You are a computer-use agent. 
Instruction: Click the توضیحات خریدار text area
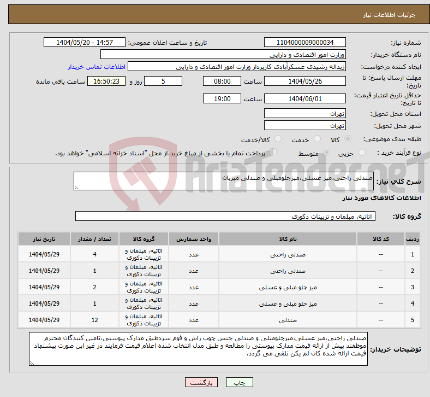(x=199, y=348)
